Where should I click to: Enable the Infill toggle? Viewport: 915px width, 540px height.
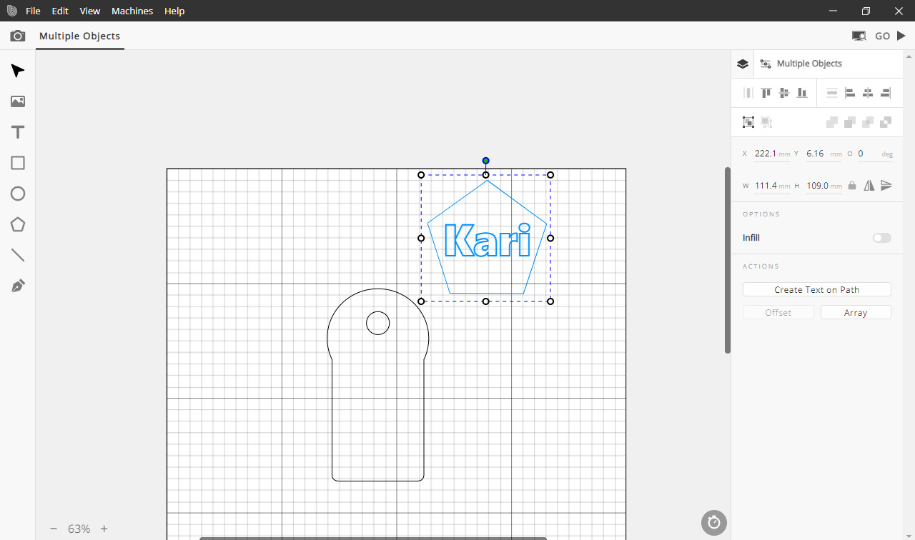pyautogui.click(x=881, y=238)
